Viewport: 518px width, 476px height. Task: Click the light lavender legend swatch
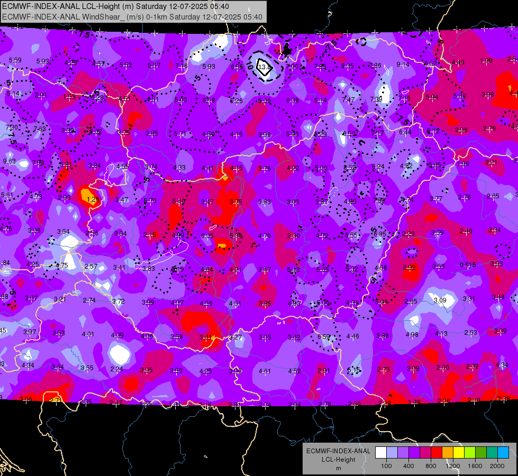point(392,453)
